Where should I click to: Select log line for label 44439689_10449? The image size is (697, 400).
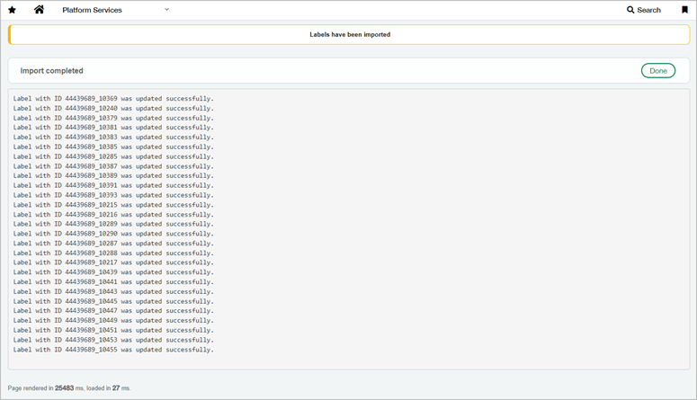point(113,321)
